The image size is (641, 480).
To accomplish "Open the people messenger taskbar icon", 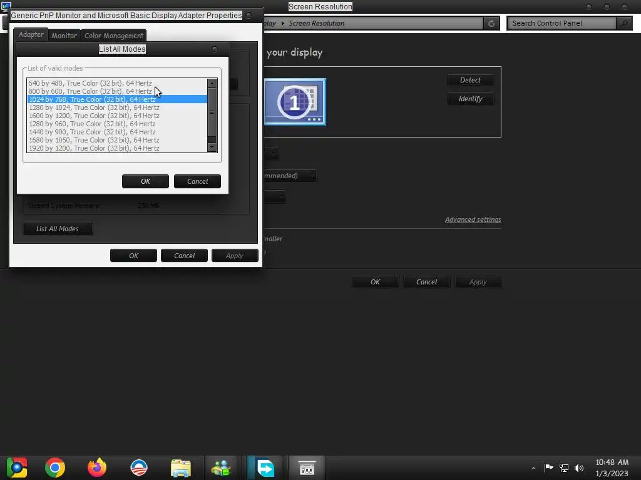I will (221, 467).
